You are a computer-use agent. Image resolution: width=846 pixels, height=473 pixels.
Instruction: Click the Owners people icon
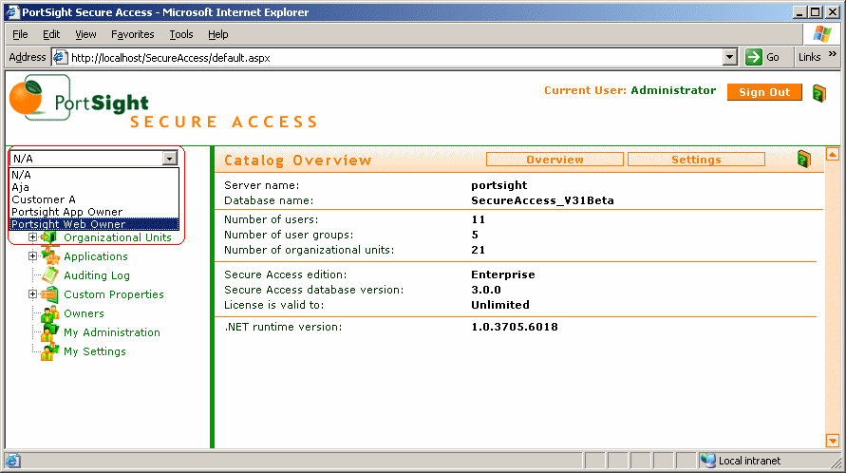pos(50,313)
